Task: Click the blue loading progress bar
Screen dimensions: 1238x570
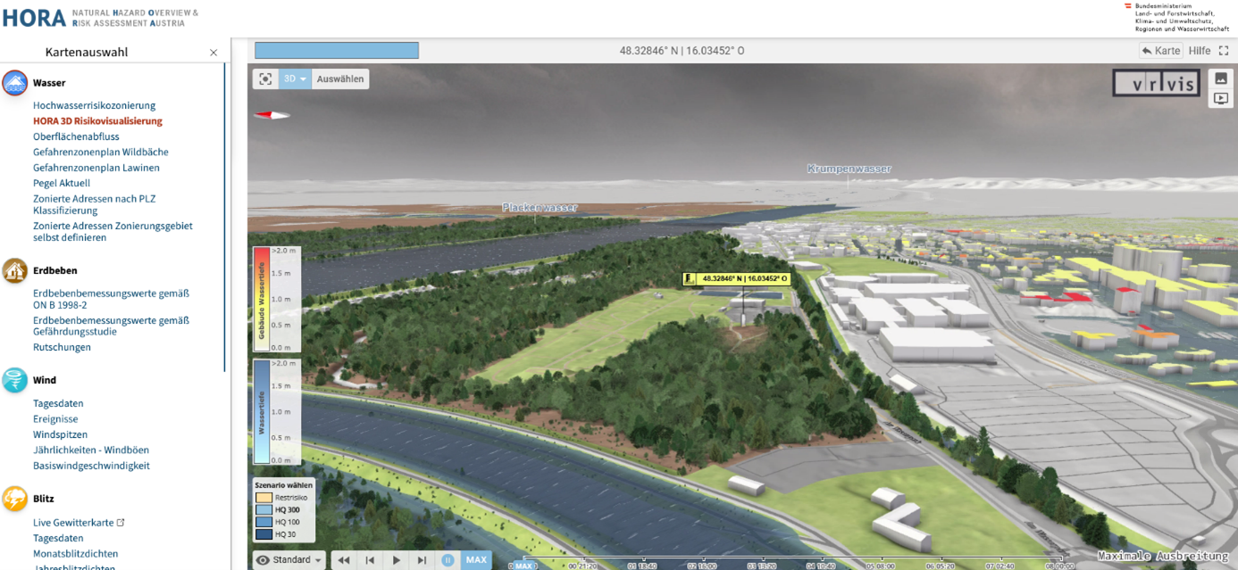Action: [337, 51]
